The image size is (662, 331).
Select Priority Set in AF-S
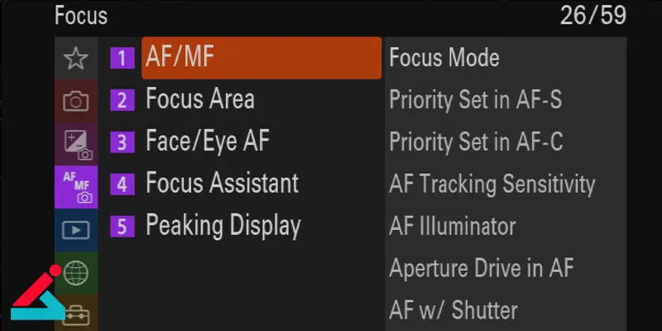pyautogui.click(x=476, y=100)
